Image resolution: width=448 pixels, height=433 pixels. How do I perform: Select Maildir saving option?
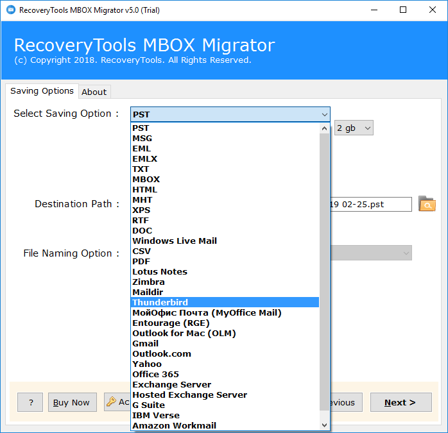tap(225, 292)
